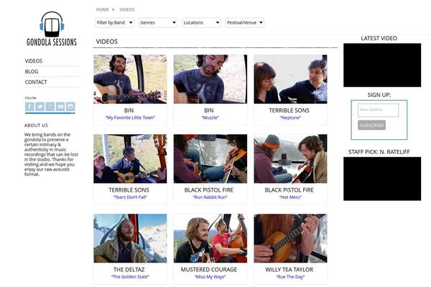Click the "Miss My Ways" link
The width and height of the screenshot is (431, 287).
point(210,277)
